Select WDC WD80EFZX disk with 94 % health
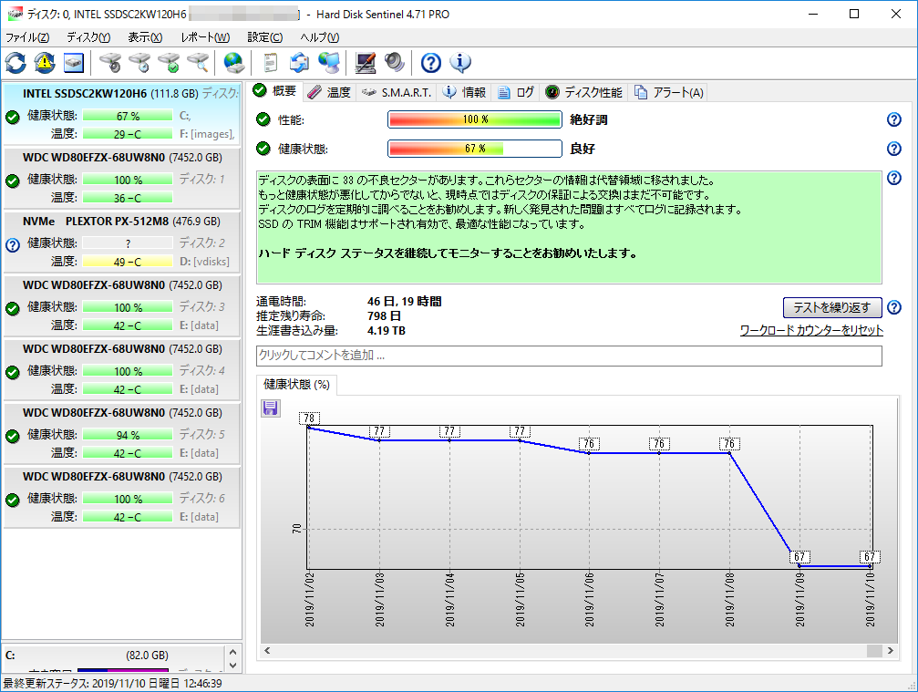The image size is (918, 692). coord(121,434)
